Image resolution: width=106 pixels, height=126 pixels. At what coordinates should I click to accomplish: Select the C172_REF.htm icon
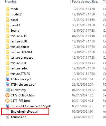tap(7, 101)
